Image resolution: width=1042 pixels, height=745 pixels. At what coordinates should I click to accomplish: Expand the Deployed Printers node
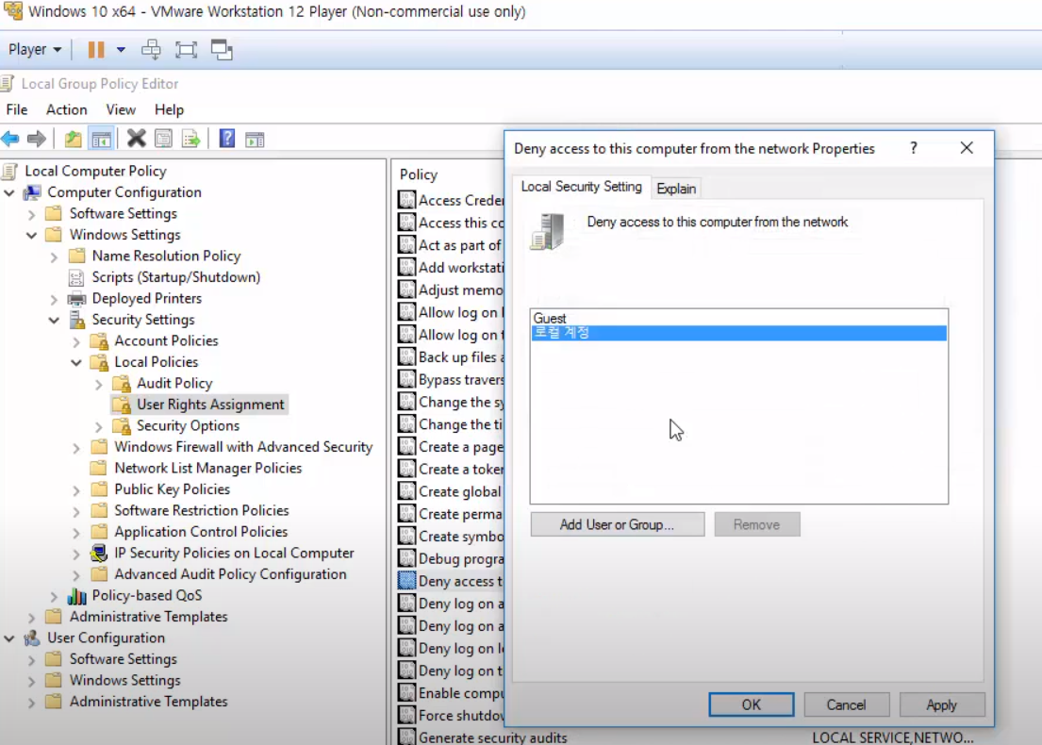(x=54, y=299)
